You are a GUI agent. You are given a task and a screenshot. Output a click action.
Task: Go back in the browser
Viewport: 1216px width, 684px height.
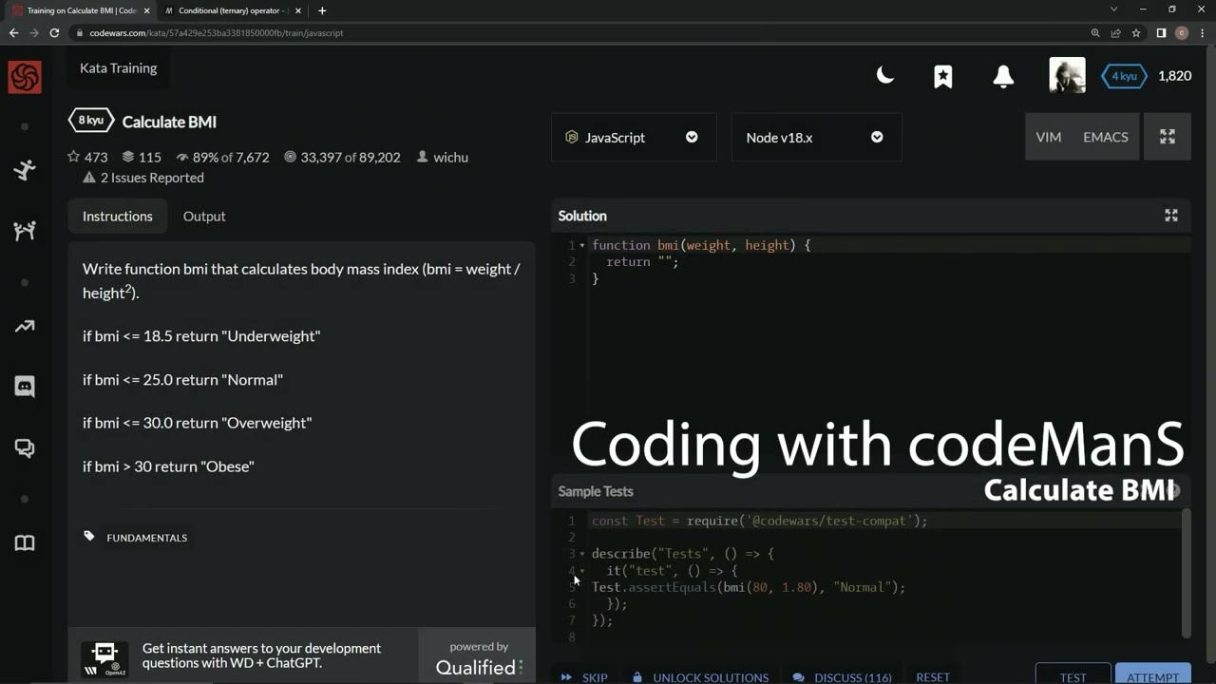point(13,32)
